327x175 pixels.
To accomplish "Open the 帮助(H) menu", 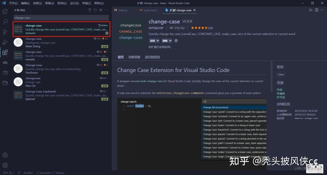I will [99, 3].
